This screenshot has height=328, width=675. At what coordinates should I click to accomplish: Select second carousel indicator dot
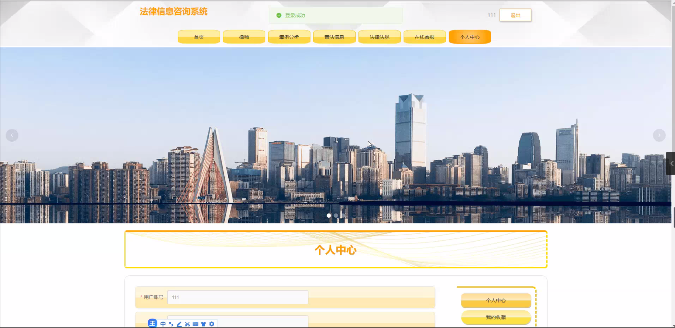[336, 215]
